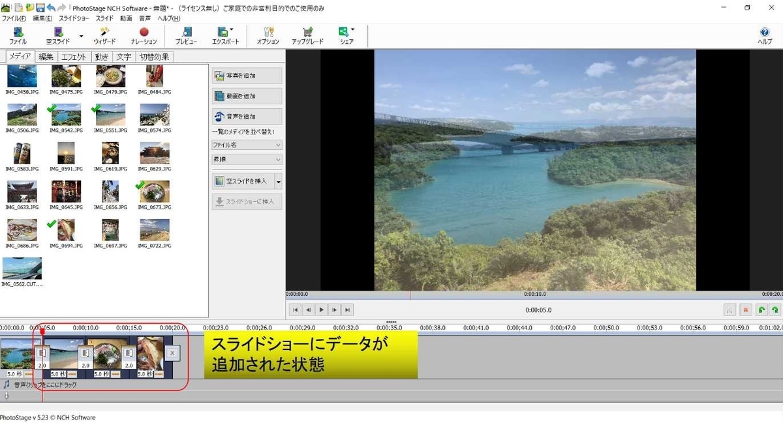The height and width of the screenshot is (423, 783).
Task: Click the redo arrow in title bar
Action: [x=61, y=8]
